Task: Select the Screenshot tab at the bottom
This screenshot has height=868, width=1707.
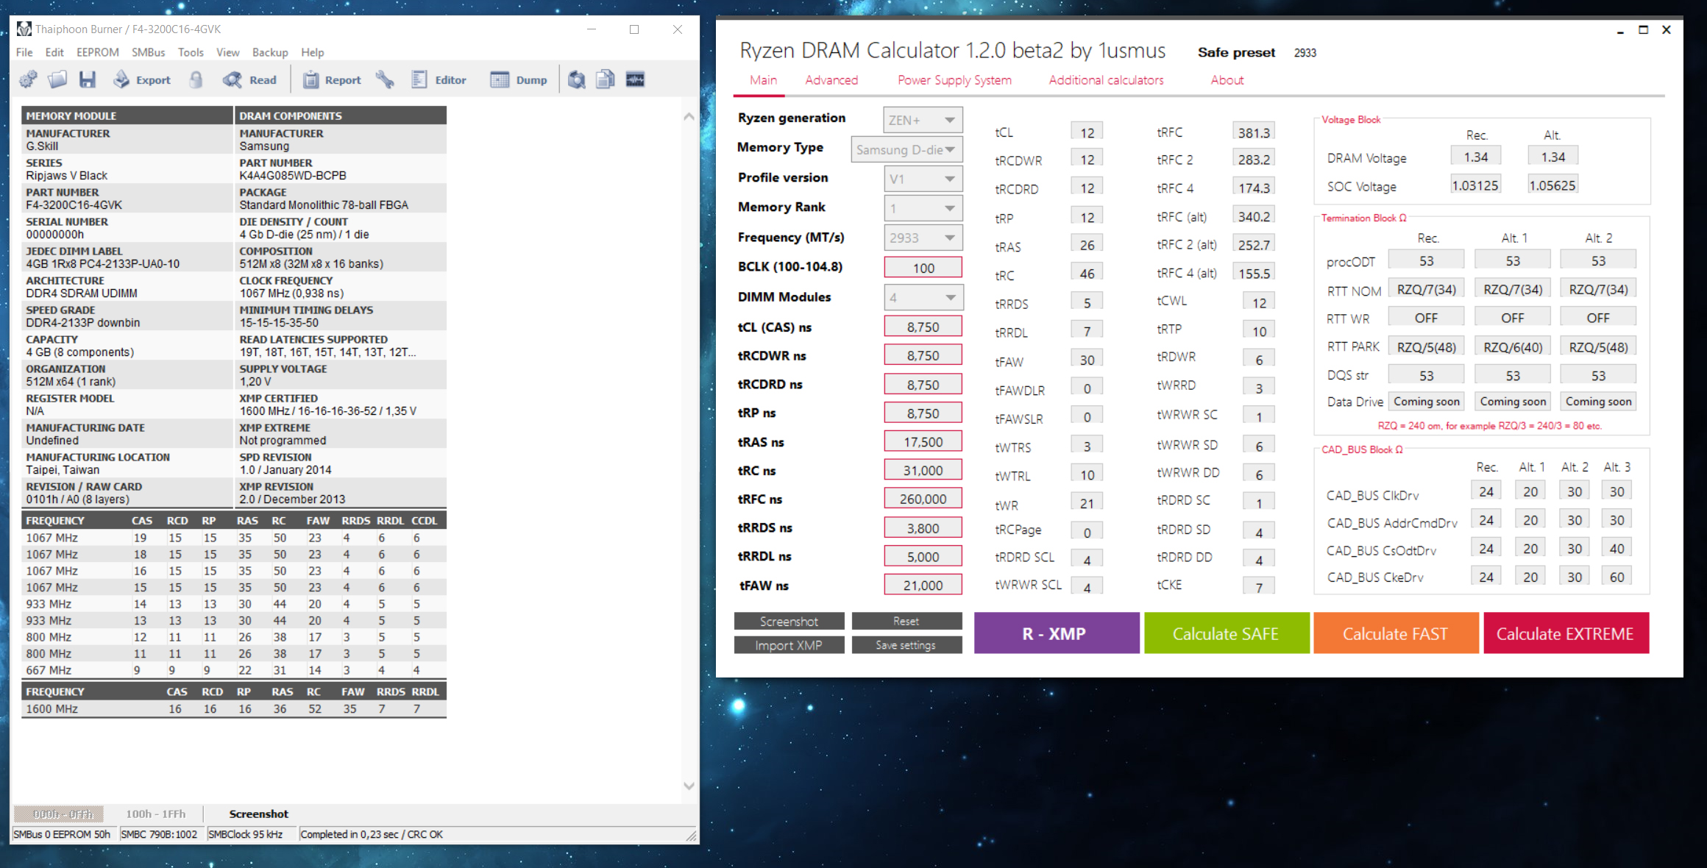Action: pyautogui.click(x=258, y=814)
